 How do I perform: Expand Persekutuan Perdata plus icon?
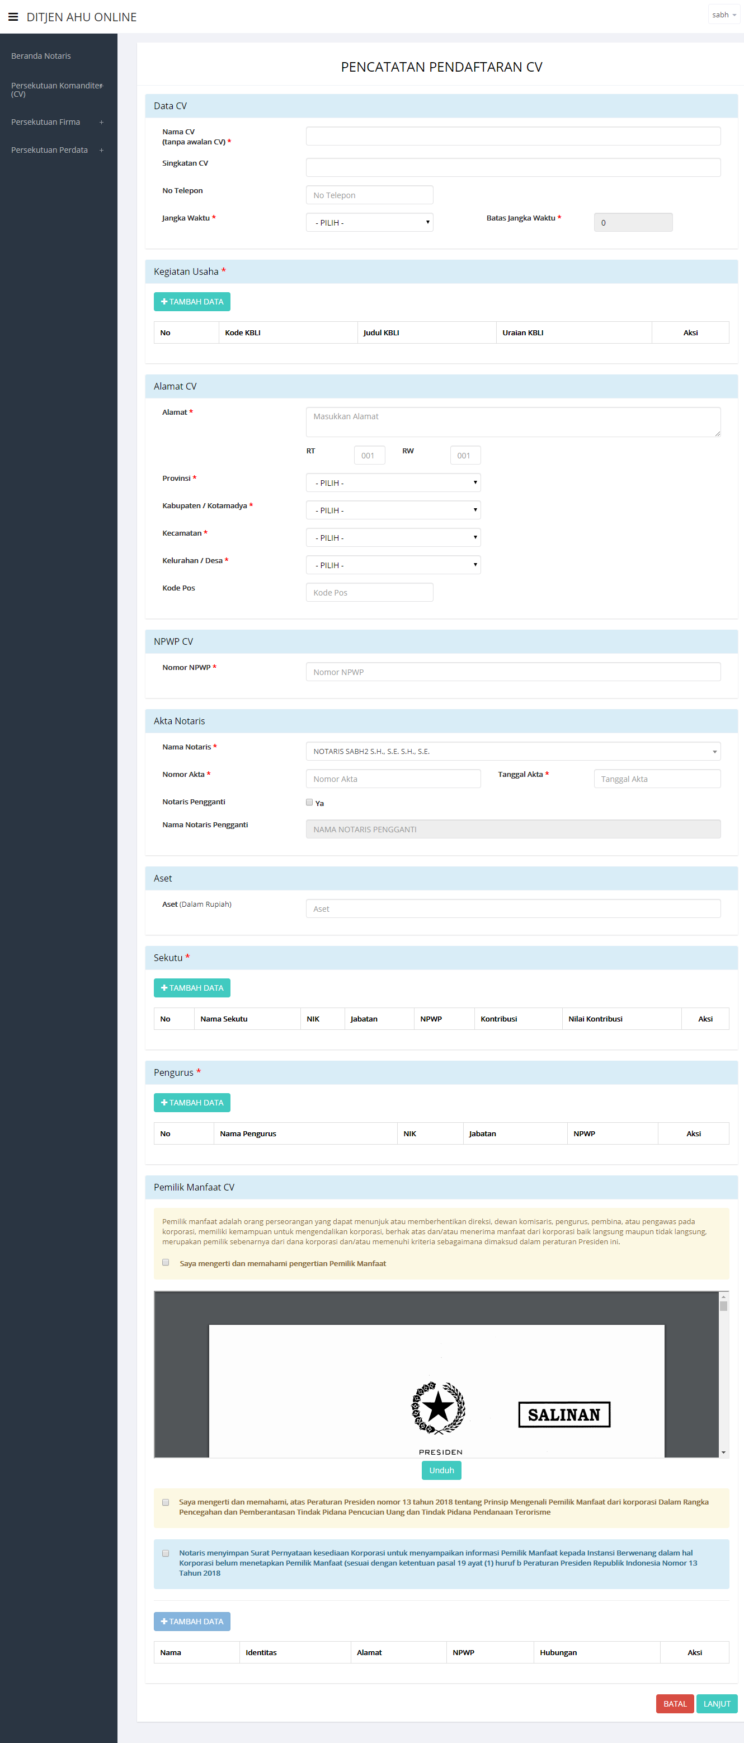101,150
